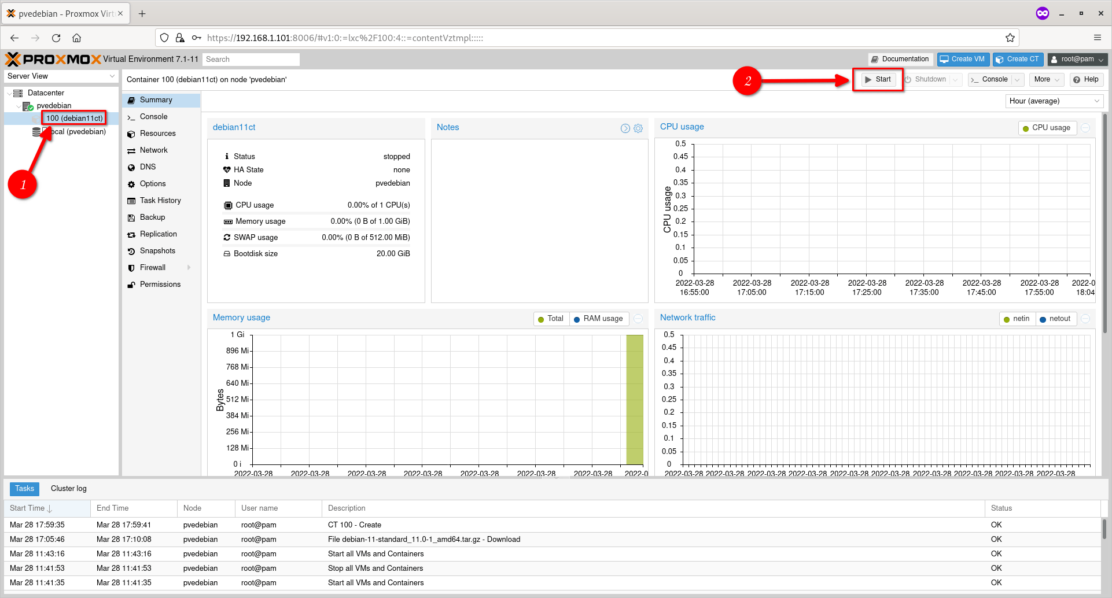1112x598 pixels.
Task: Open the Replication section
Action: click(161, 234)
